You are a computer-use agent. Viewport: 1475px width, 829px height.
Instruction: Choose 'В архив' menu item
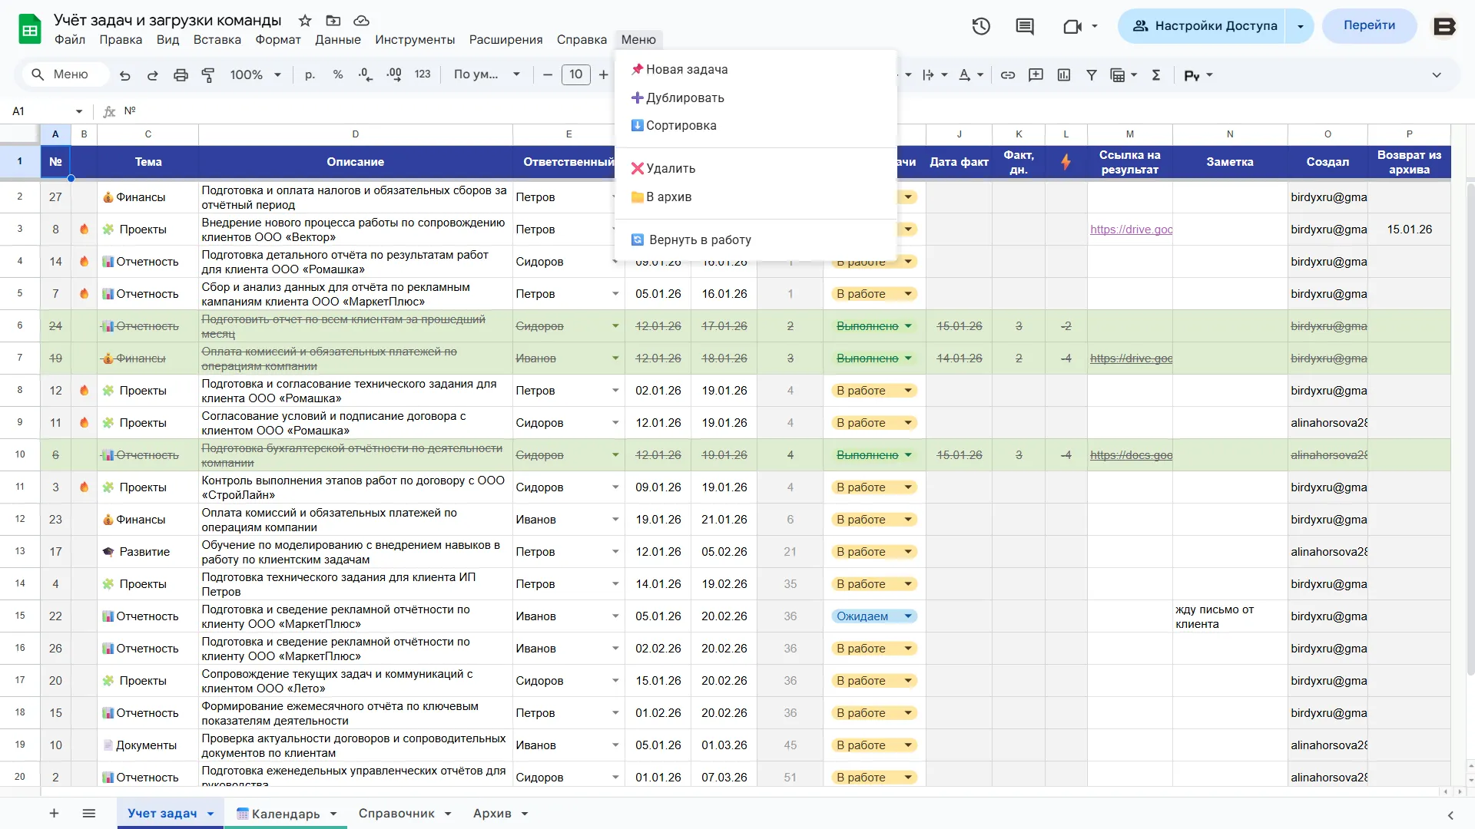(756, 197)
